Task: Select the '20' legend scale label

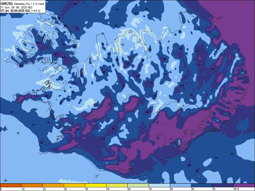Action: point(44,189)
